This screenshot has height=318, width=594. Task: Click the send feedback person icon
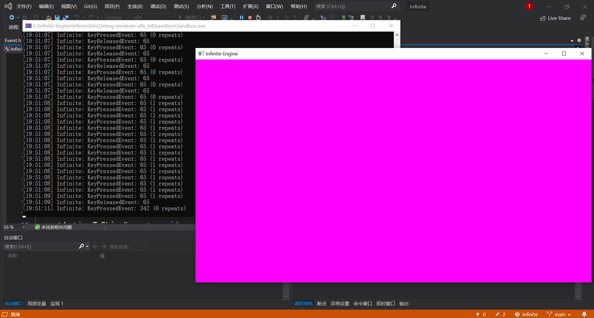click(583, 18)
